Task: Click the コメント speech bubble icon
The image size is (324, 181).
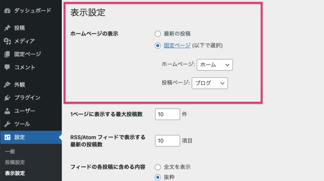Action: click(x=7, y=67)
